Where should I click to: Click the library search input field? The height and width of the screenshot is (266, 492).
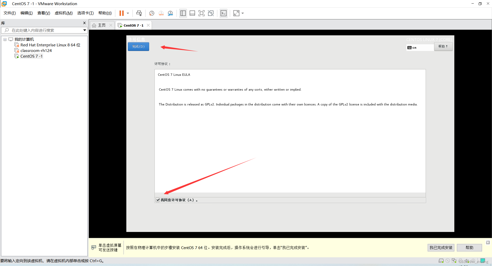coord(44,30)
